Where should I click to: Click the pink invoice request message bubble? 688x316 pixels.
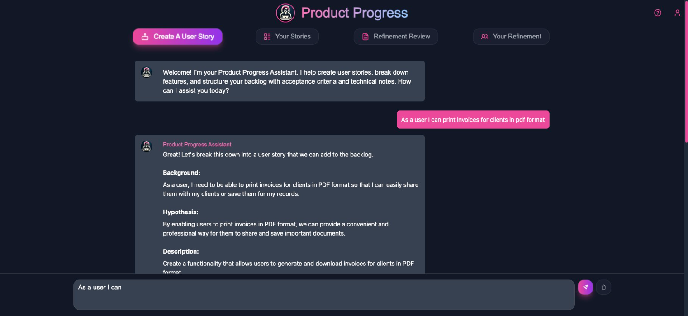(473, 120)
